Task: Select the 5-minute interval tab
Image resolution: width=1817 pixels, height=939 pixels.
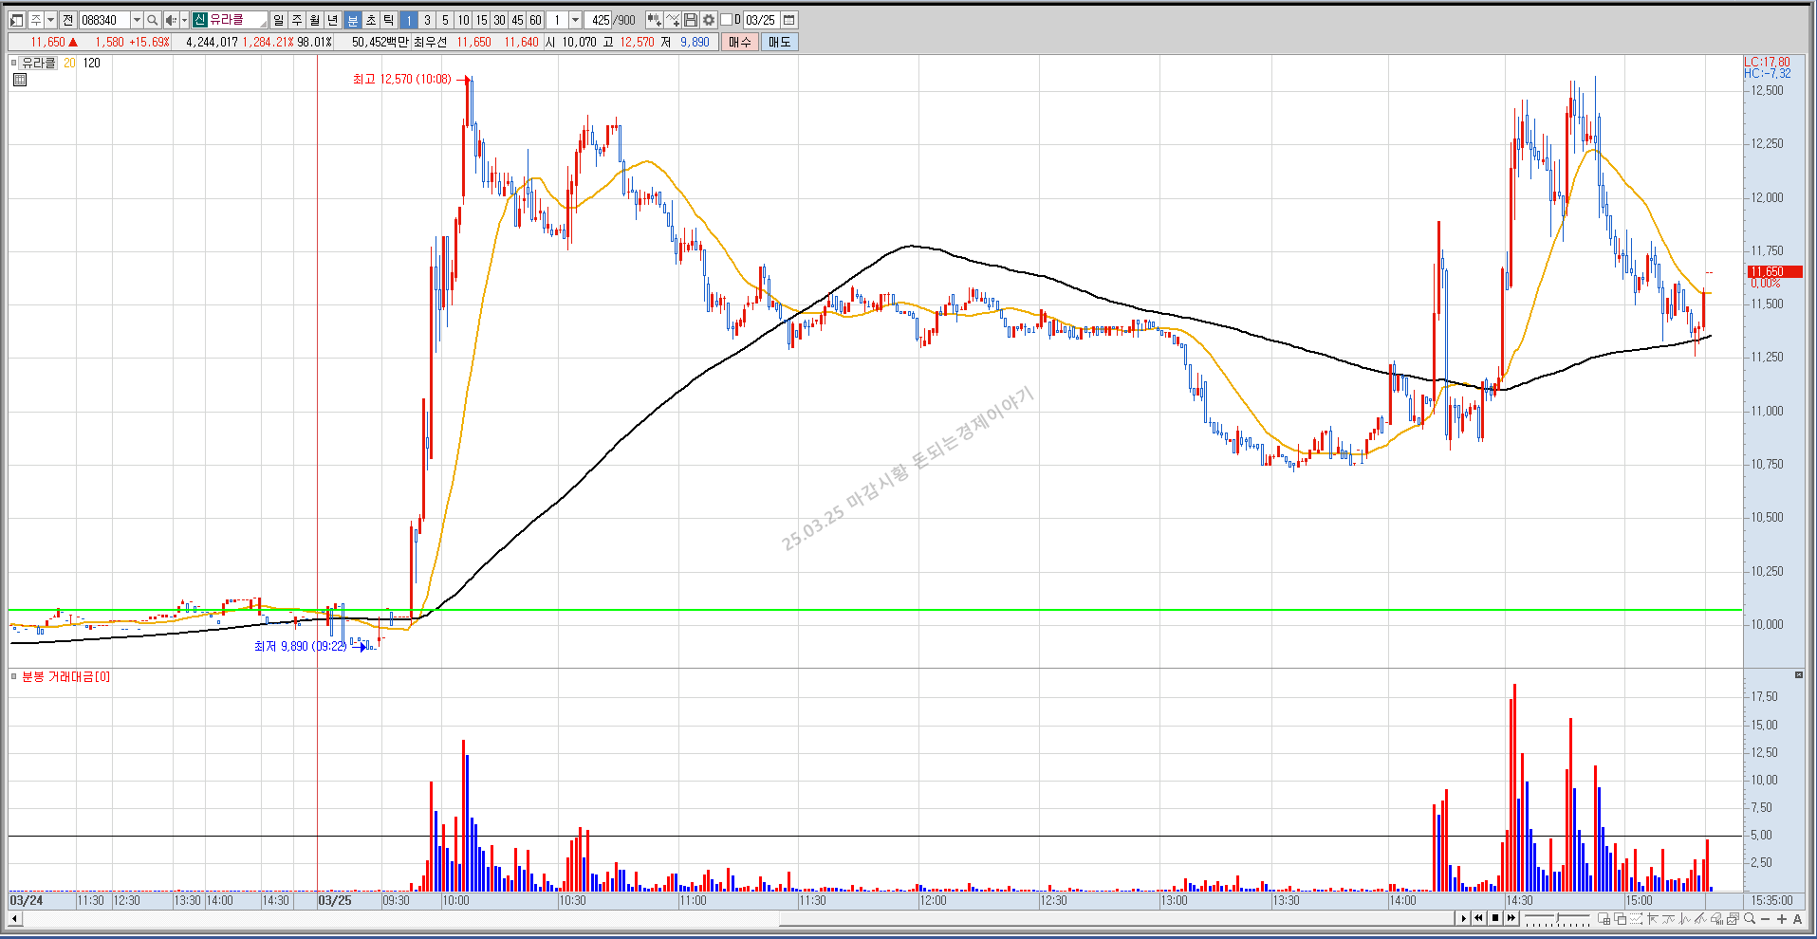Action: tap(445, 20)
